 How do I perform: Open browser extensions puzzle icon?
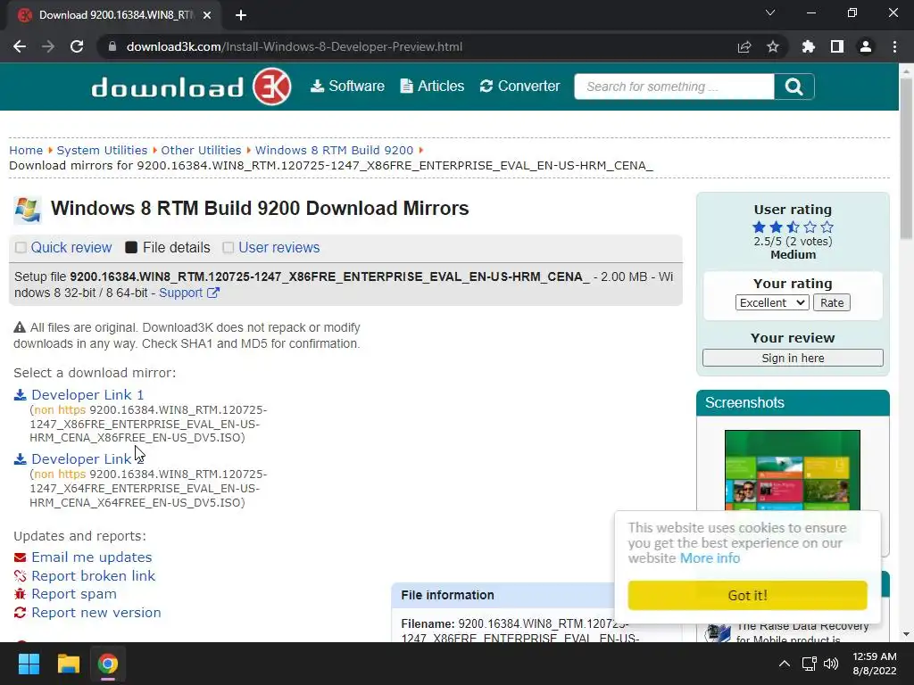pos(809,46)
